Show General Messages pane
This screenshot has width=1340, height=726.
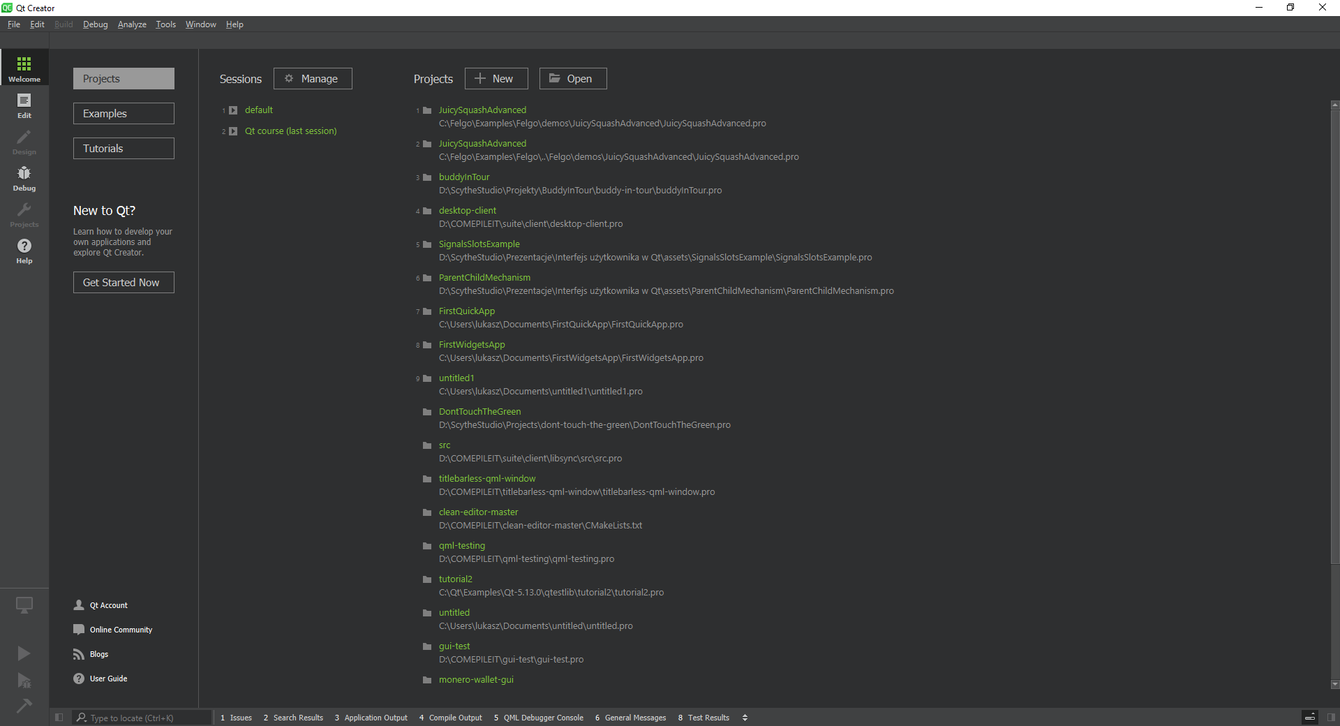[x=631, y=718]
